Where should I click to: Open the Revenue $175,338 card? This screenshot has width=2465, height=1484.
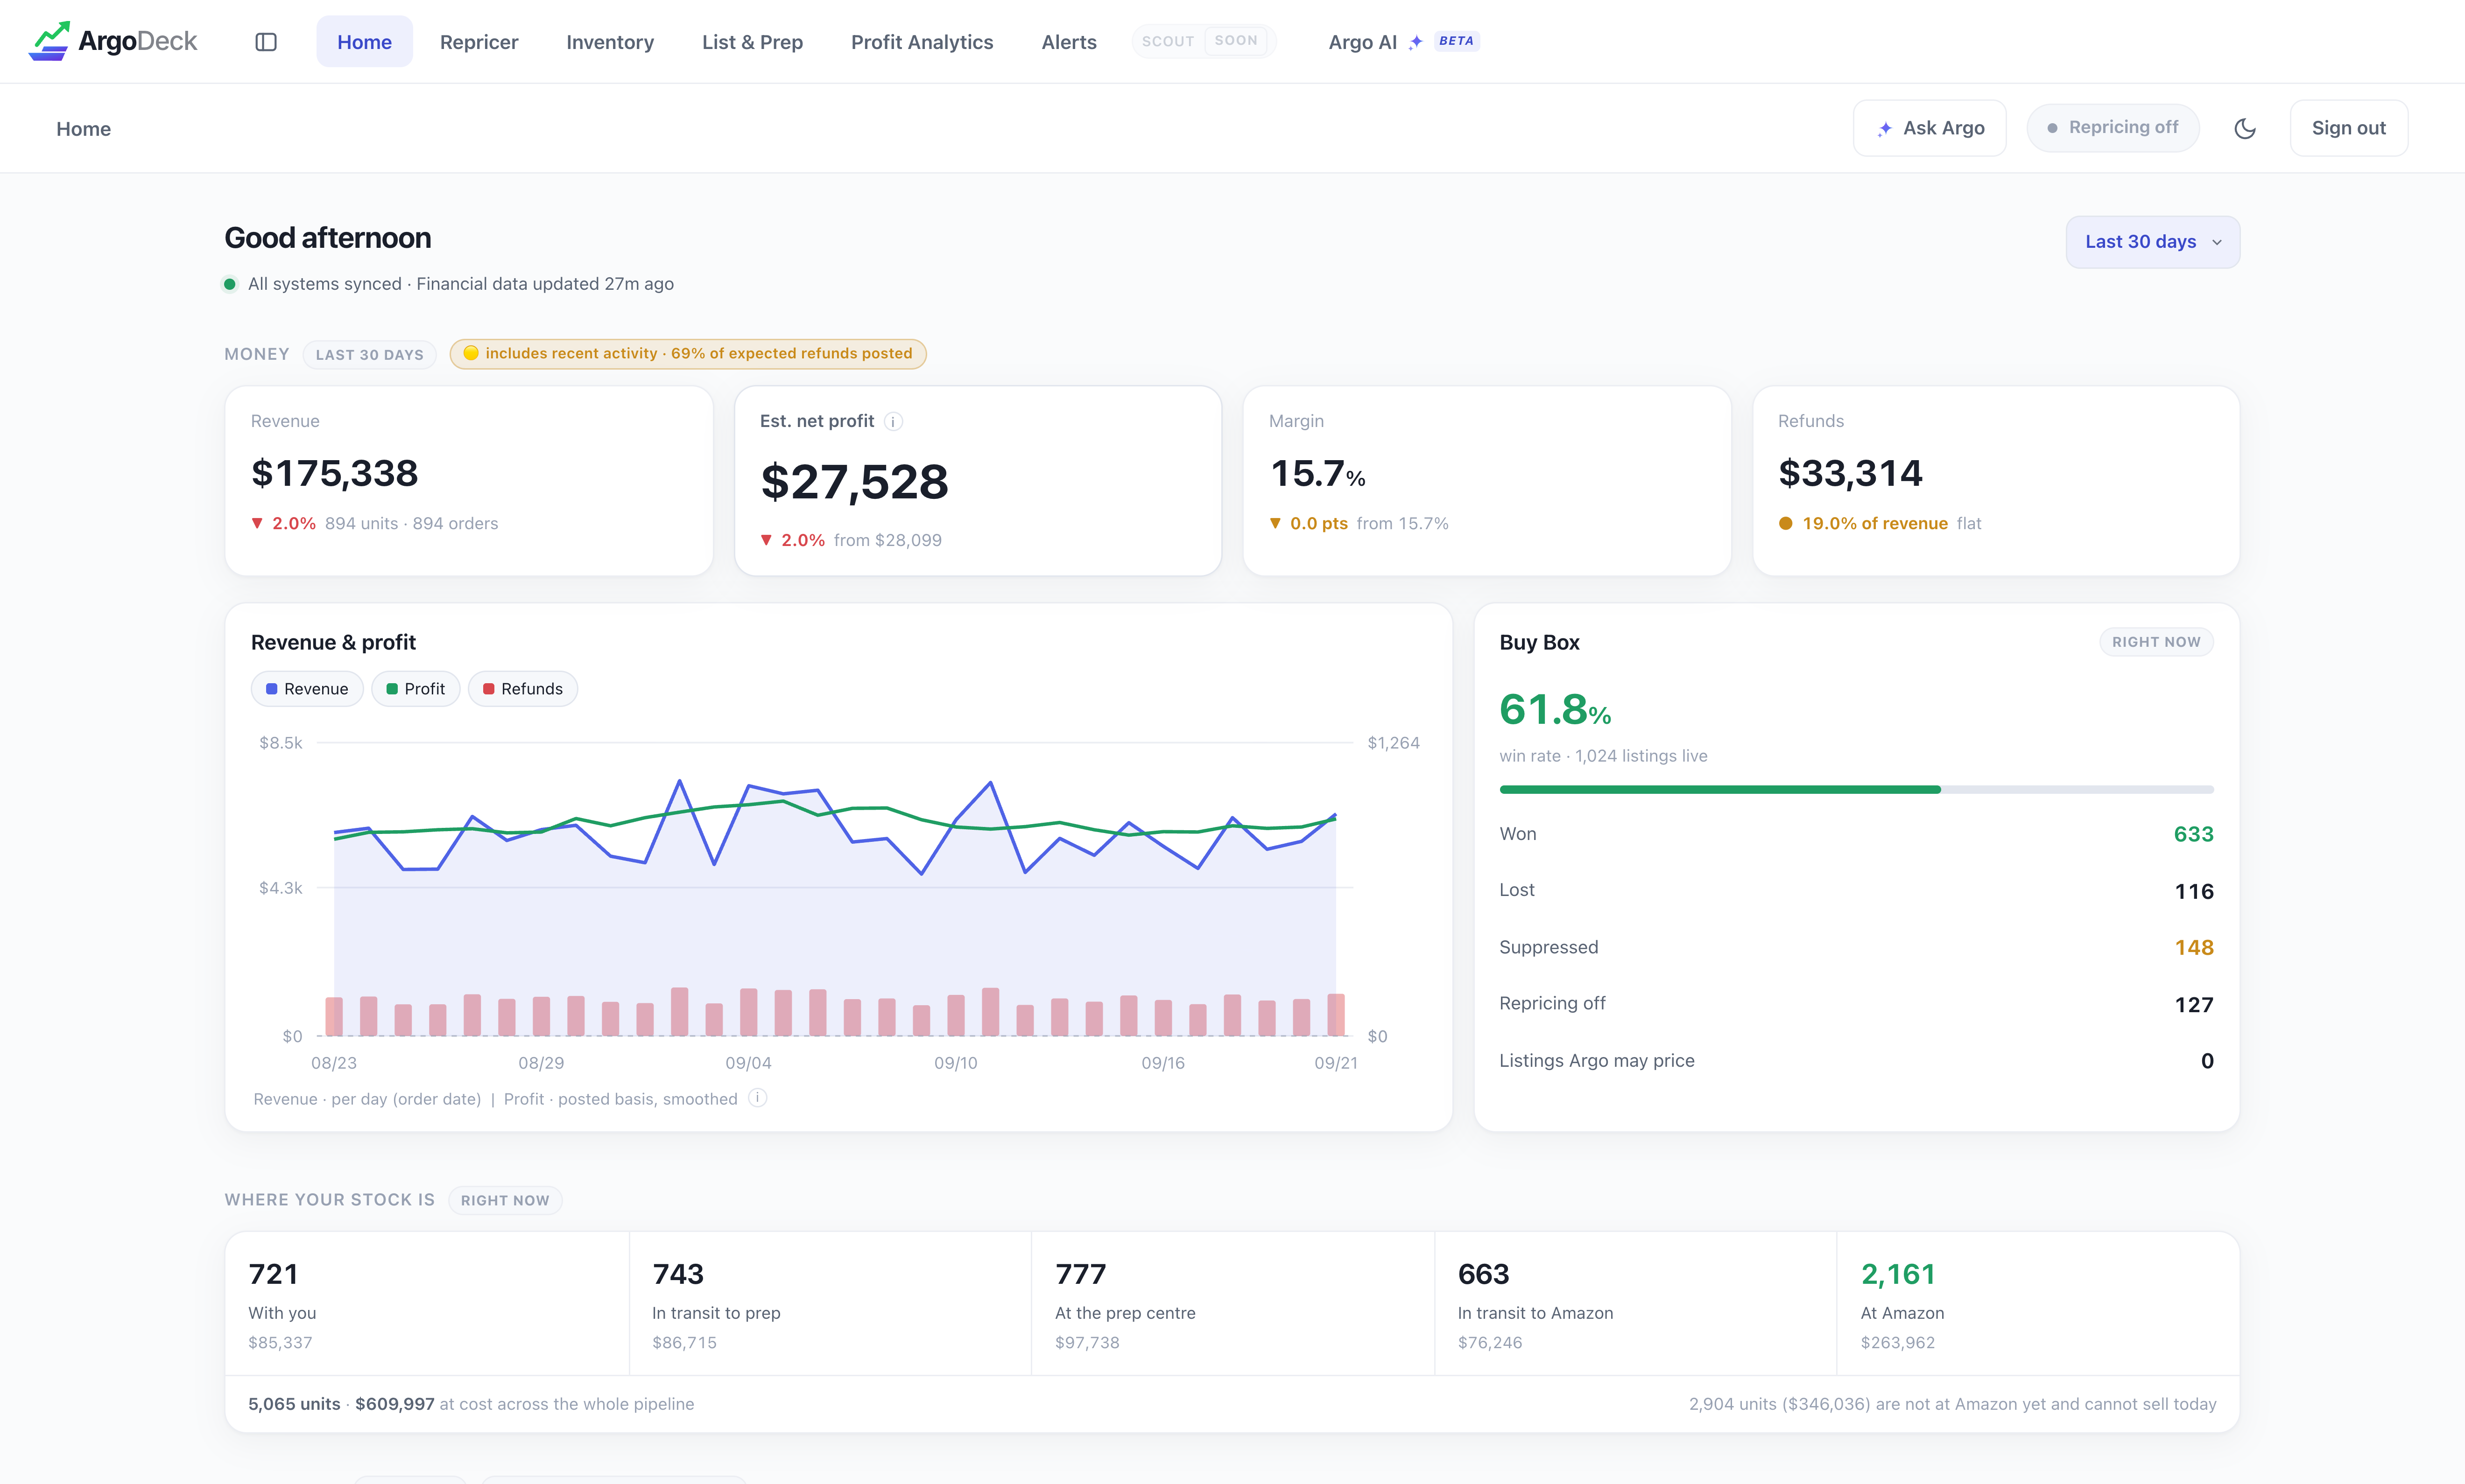coord(469,481)
